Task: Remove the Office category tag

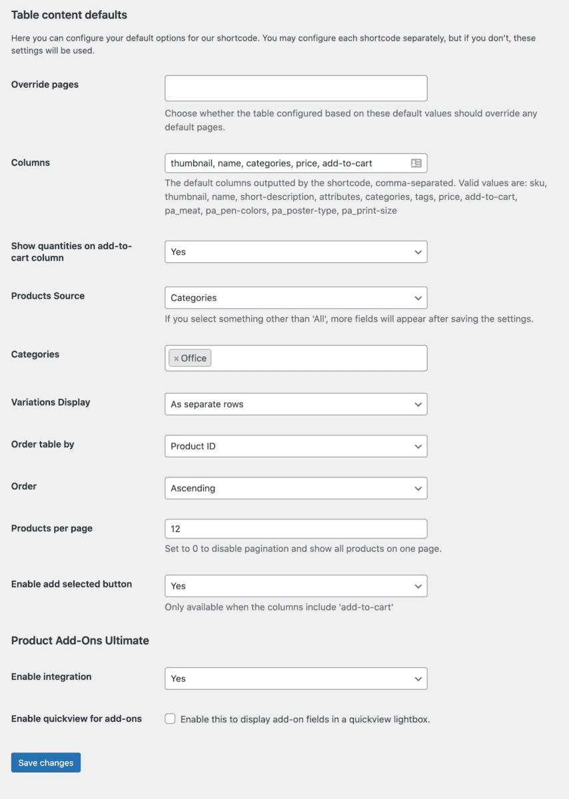Action: [176, 359]
